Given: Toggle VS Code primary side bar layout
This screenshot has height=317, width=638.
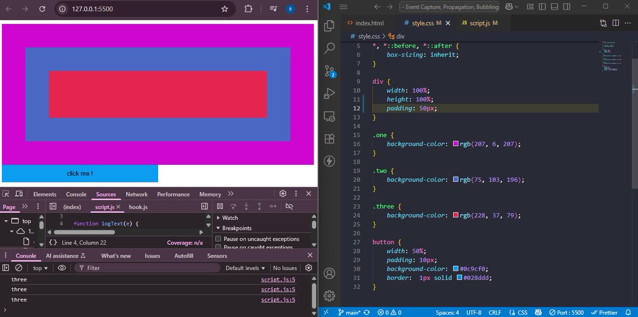Looking at the screenshot, I should (542, 6).
